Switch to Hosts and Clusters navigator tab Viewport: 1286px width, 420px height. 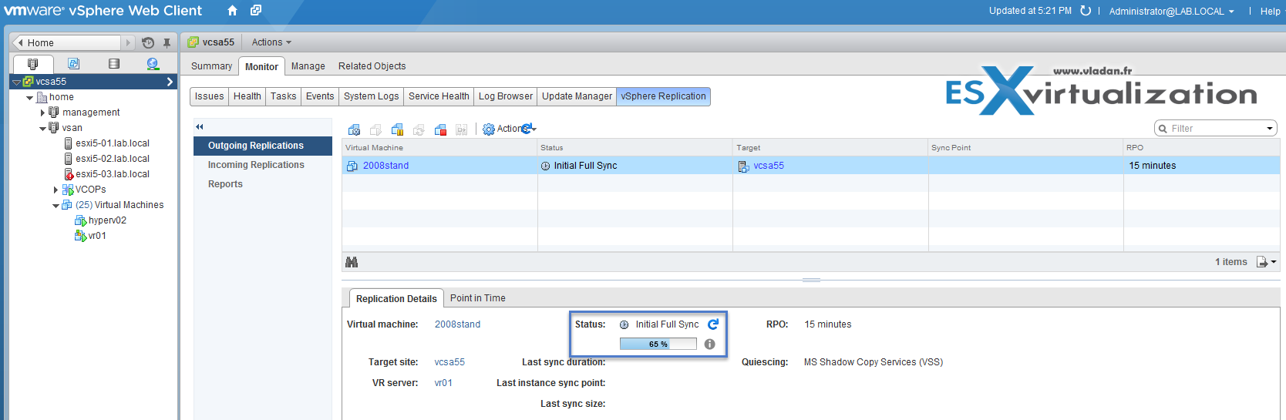(x=32, y=64)
